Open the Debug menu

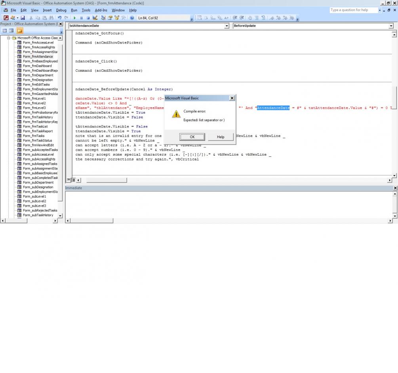[61, 10]
